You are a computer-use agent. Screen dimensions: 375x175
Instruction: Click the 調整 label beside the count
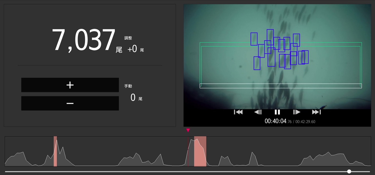pyautogui.click(x=128, y=38)
